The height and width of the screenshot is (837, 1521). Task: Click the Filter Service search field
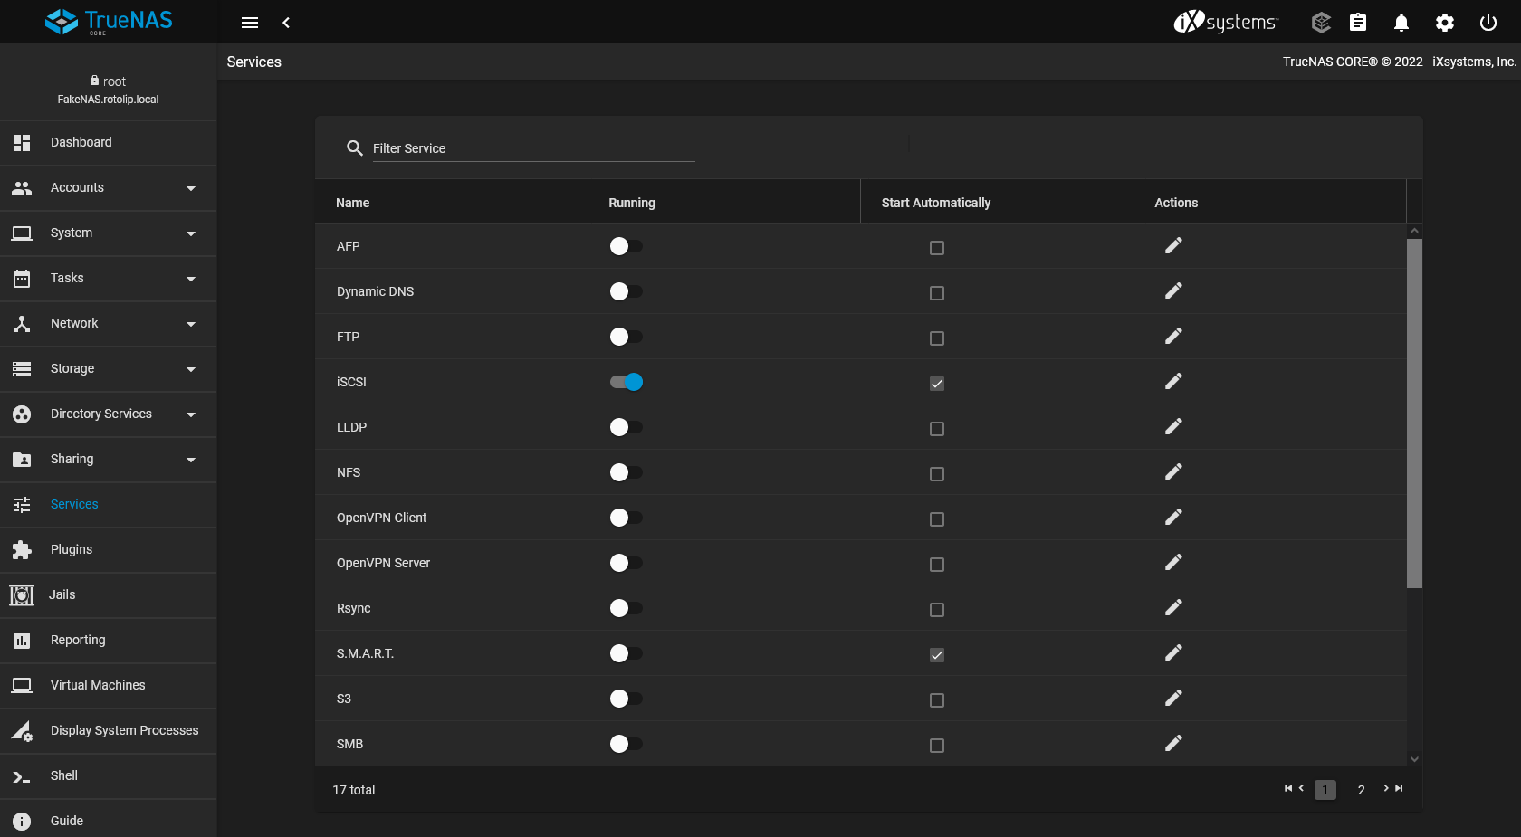pyautogui.click(x=533, y=147)
